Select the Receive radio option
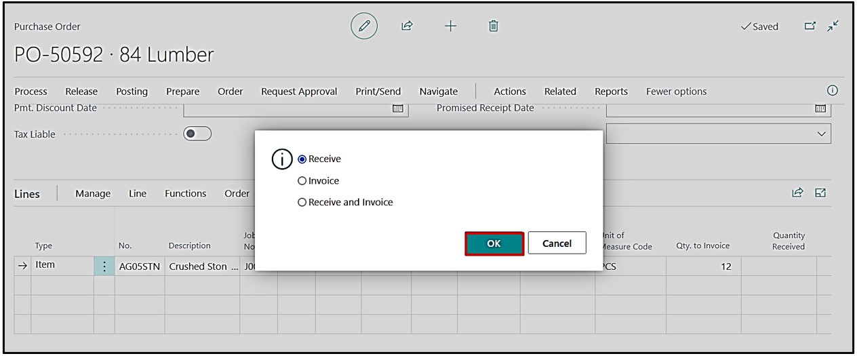857x356 pixels. (302, 159)
